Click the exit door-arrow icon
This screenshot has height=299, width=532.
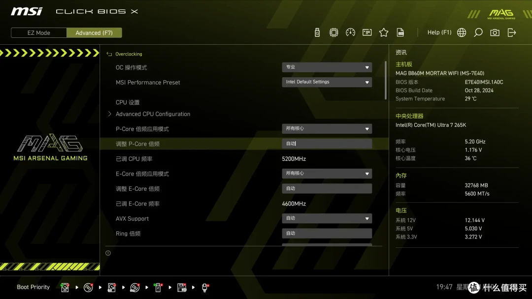pos(512,32)
